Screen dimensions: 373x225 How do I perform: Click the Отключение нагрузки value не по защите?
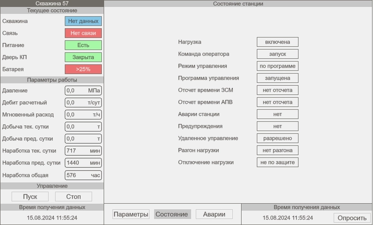(278, 162)
